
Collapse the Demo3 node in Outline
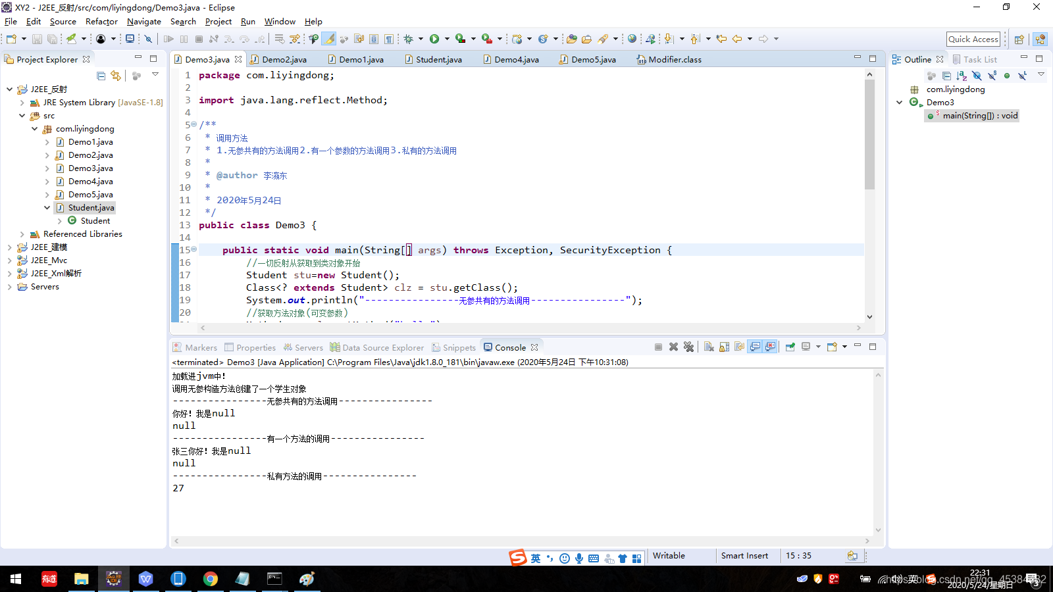(899, 102)
